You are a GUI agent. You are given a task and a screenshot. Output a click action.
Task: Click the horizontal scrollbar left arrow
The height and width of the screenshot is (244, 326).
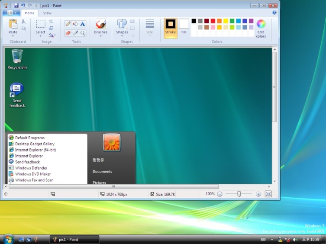coord(6,186)
